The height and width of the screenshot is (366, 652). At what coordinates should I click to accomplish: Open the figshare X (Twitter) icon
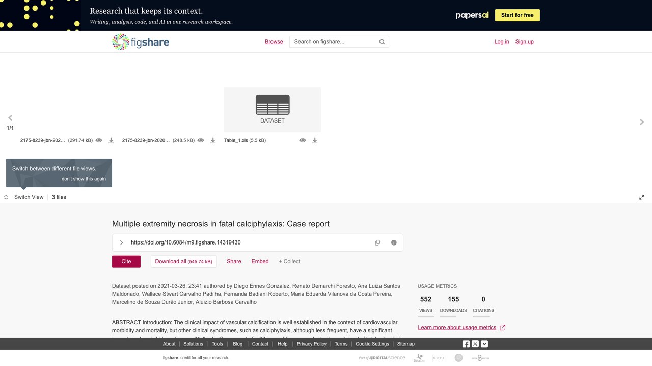[x=475, y=344]
